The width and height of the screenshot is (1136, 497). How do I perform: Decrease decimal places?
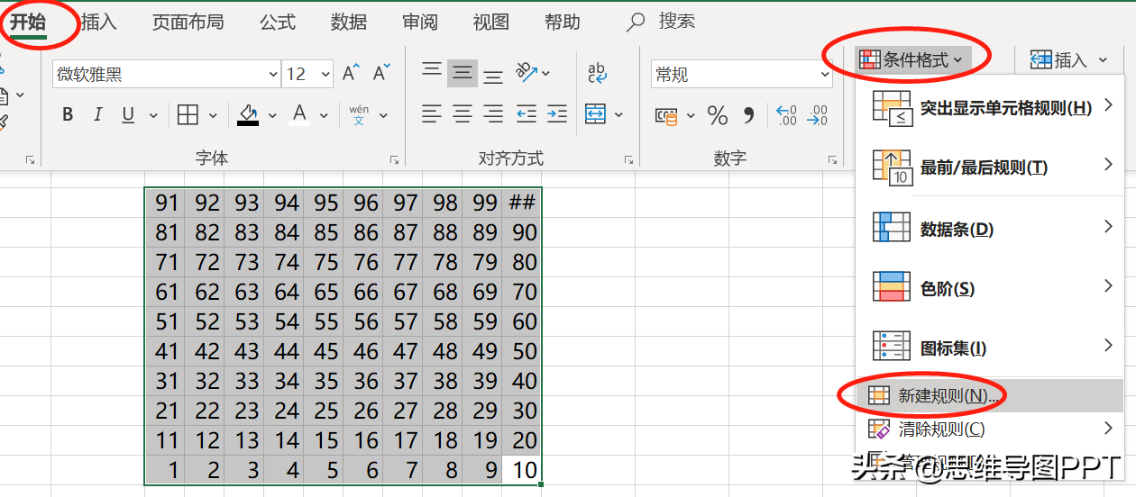pyautogui.click(x=818, y=115)
